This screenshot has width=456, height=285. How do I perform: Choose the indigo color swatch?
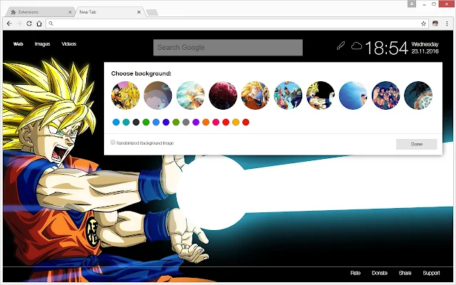coord(166,122)
